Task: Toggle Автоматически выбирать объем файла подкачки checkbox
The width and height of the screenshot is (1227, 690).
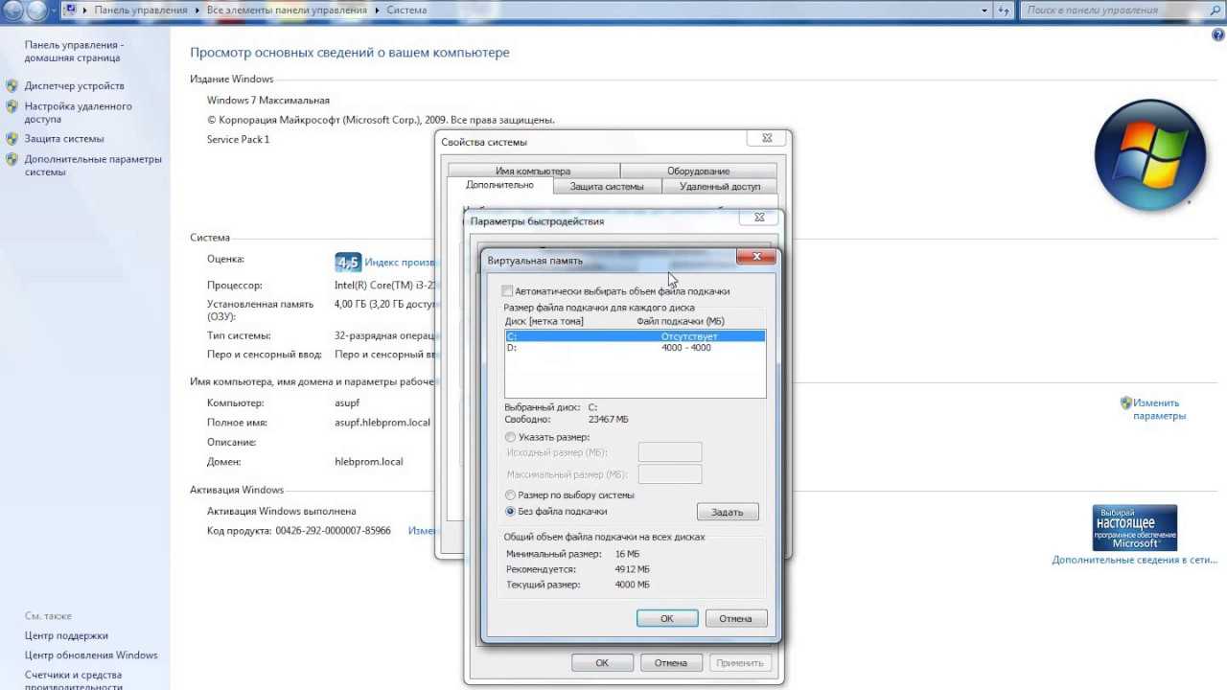Action: [508, 291]
